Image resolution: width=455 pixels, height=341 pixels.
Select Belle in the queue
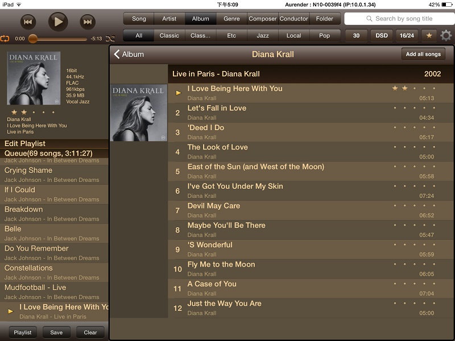point(54,234)
